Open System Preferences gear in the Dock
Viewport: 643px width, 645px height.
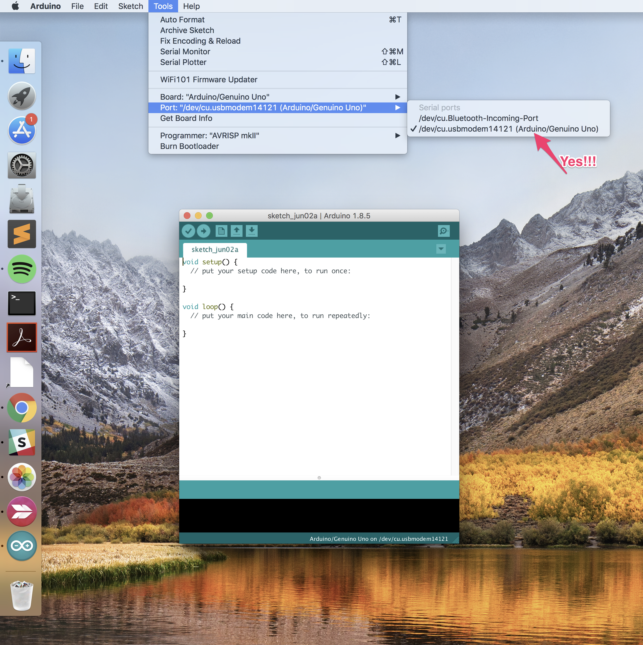point(22,165)
